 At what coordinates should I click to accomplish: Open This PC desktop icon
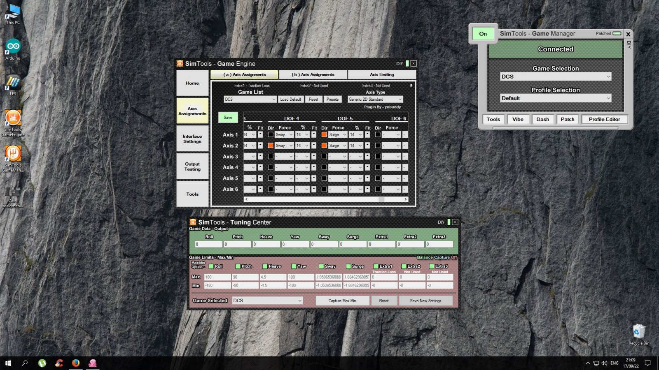click(13, 14)
